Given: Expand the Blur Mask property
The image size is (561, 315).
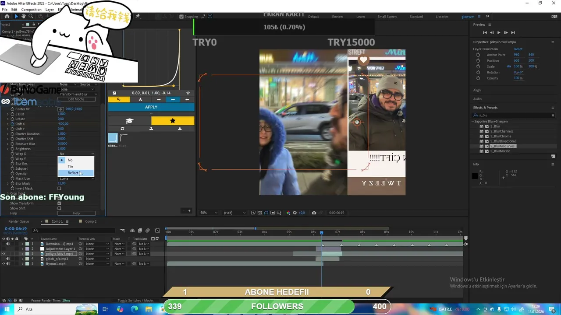Looking at the screenshot, I should coord(7,183).
